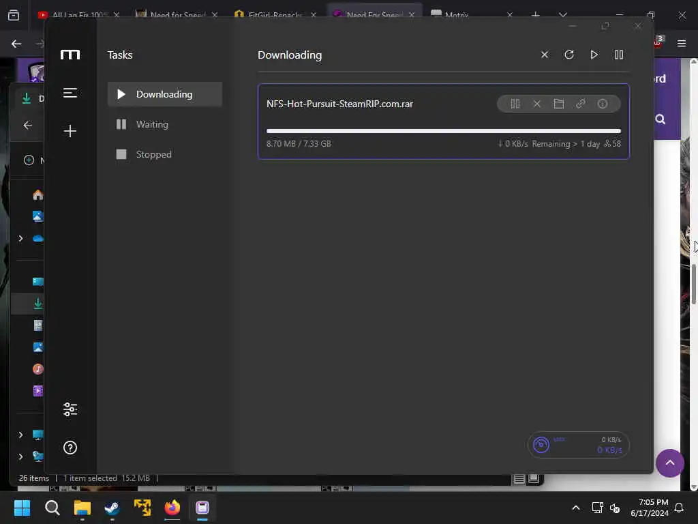Expand the OneDrive node in File Explorer
This screenshot has width=698, height=524.
click(x=20, y=238)
